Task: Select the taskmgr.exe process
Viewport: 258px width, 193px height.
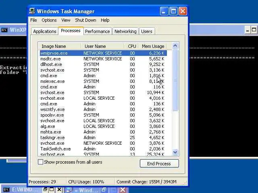Action: point(103,138)
